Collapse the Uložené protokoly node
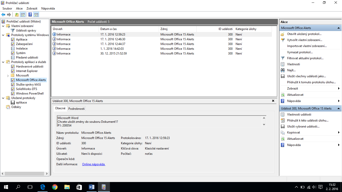The height and width of the screenshot is (192, 342). click(x=3, y=98)
